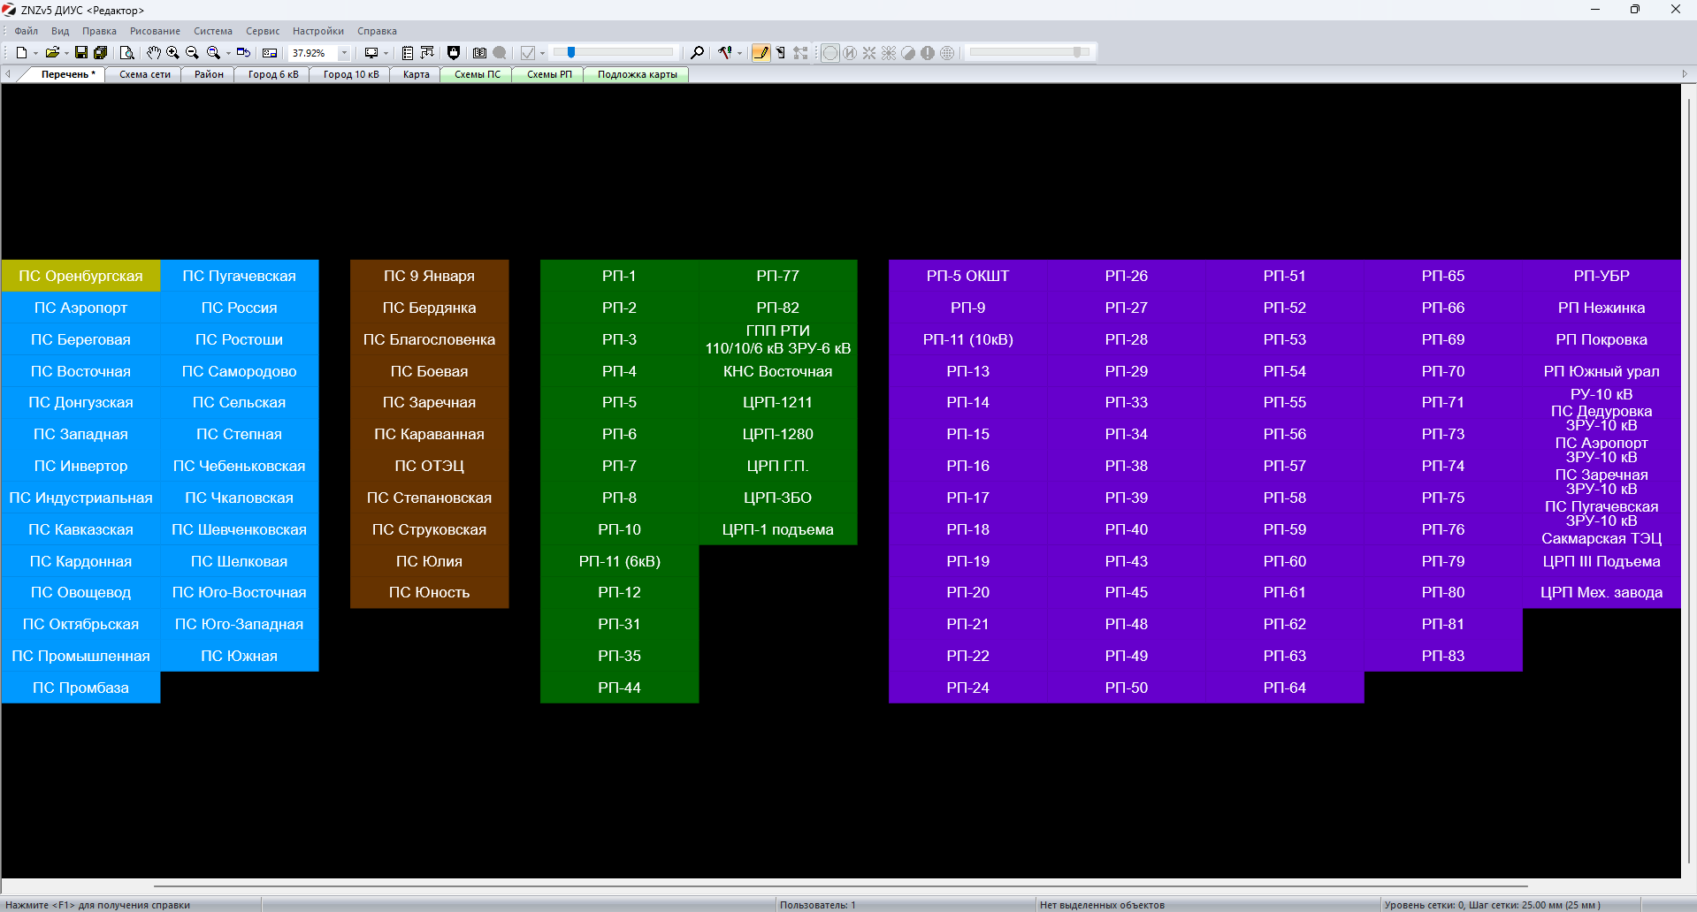The width and height of the screenshot is (1697, 912).
Task: Click the save all (multiple disks) icon
Action: pos(101,53)
